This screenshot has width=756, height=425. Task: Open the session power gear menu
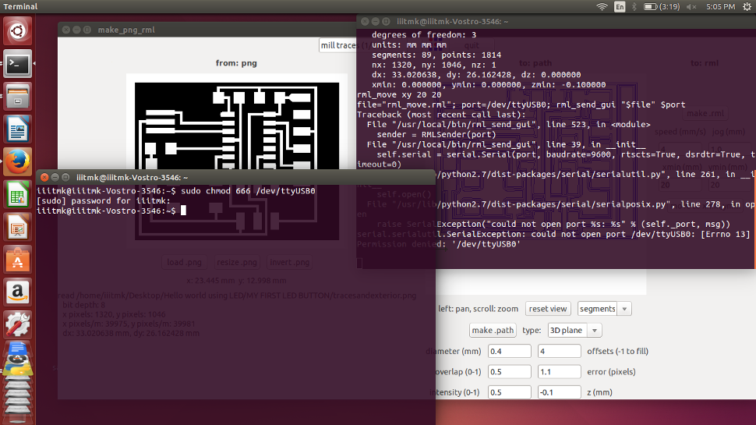pos(747,7)
